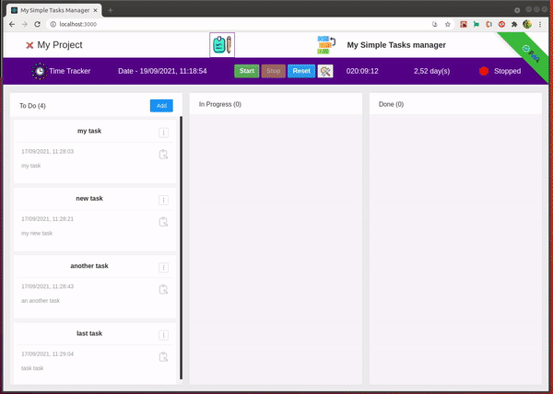Click the To Do column scrollbar
Screen dimensions: 553x394
pos(182,248)
